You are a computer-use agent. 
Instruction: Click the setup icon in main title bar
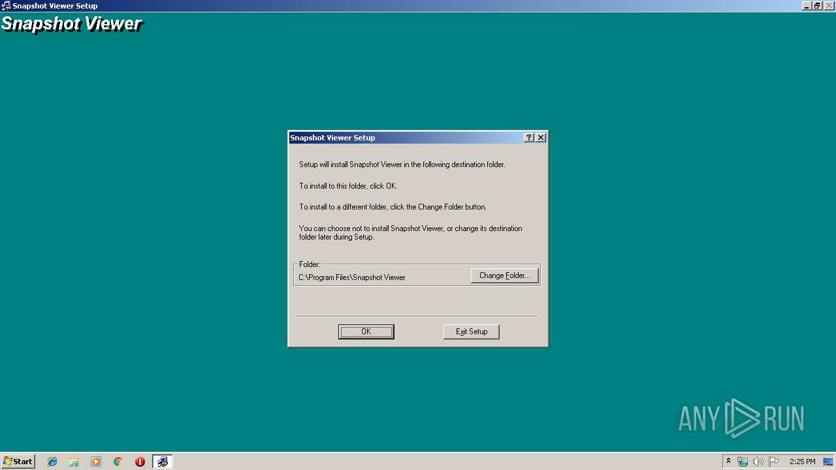point(6,6)
